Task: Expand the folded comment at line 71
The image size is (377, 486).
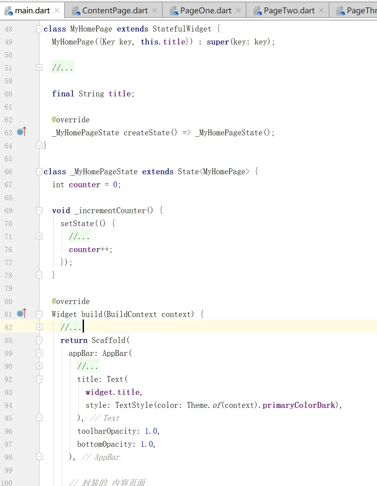Action: [39, 236]
